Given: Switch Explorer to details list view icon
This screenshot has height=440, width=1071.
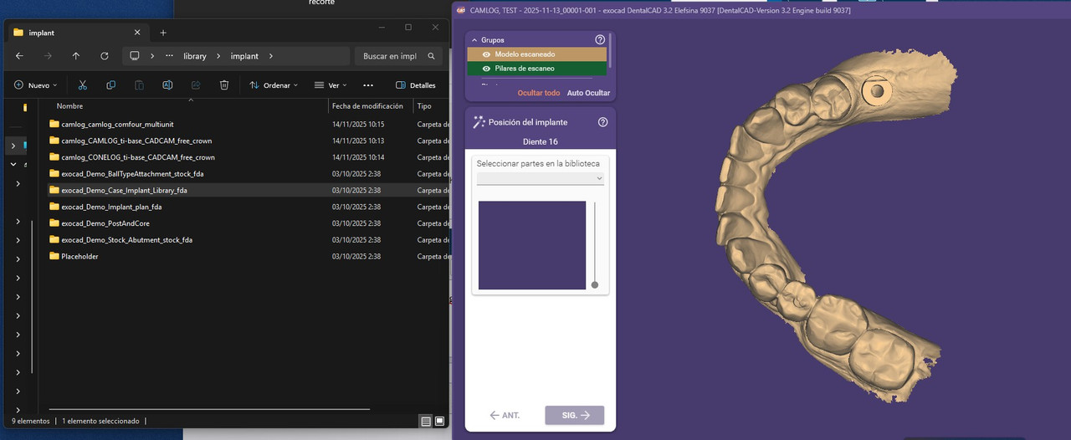Looking at the screenshot, I should (426, 421).
